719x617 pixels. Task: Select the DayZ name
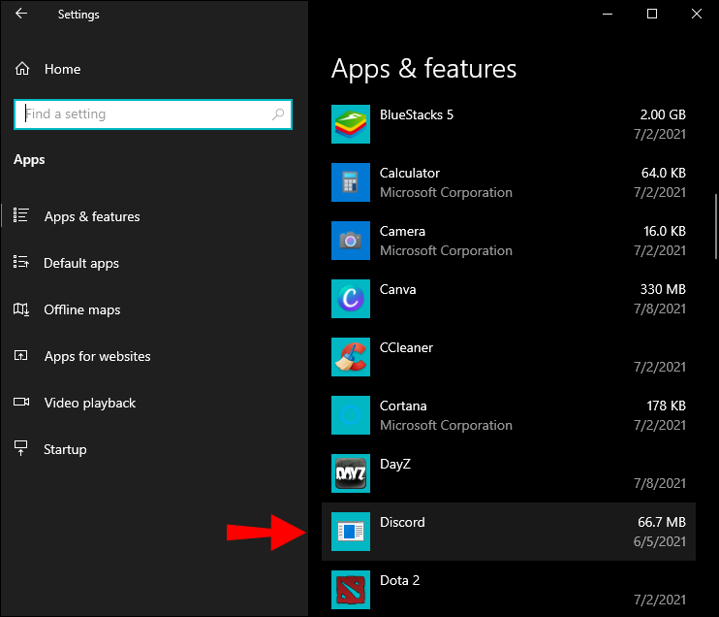click(395, 464)
